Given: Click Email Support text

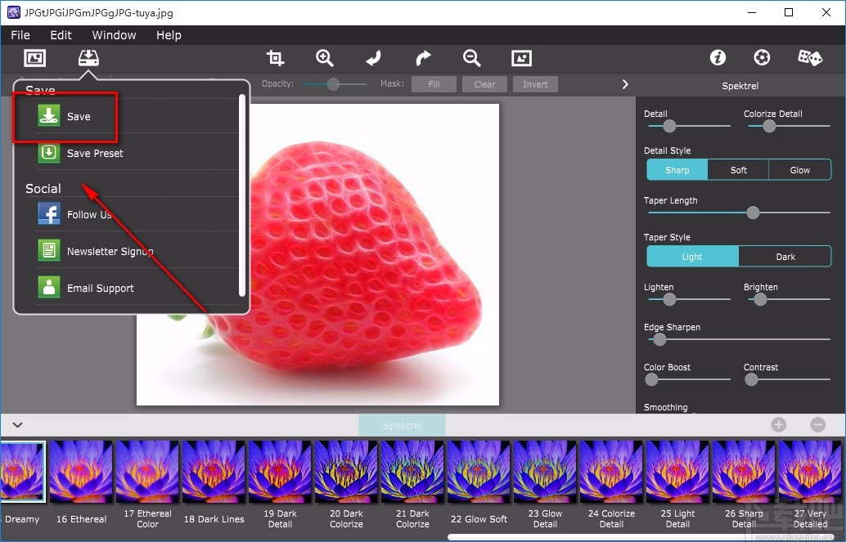Looking at the screenshot, I should [101, 288].
